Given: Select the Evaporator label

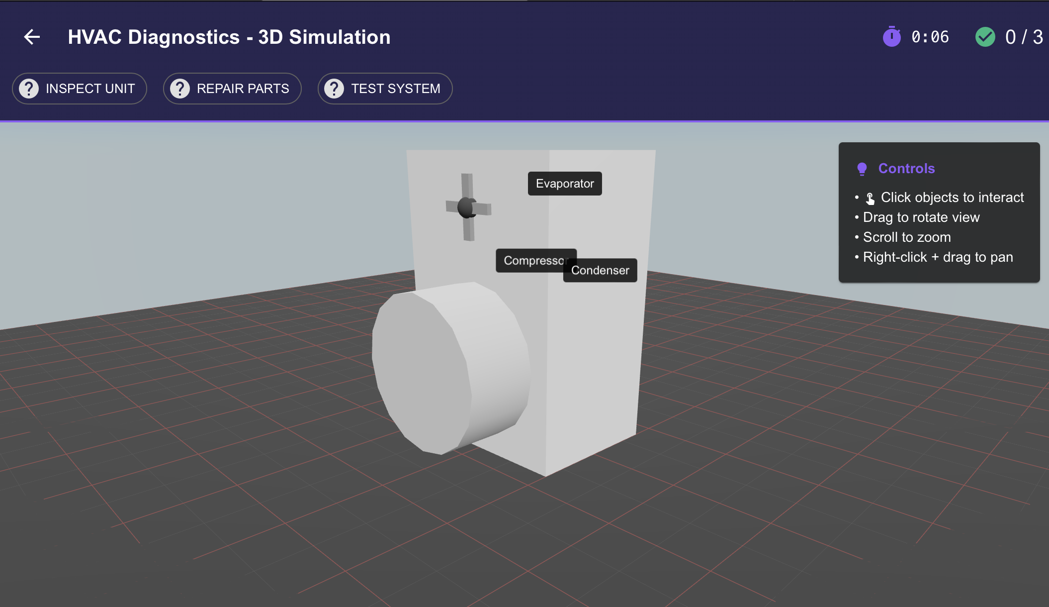Looking at the screenshot, I should point(565,184).
